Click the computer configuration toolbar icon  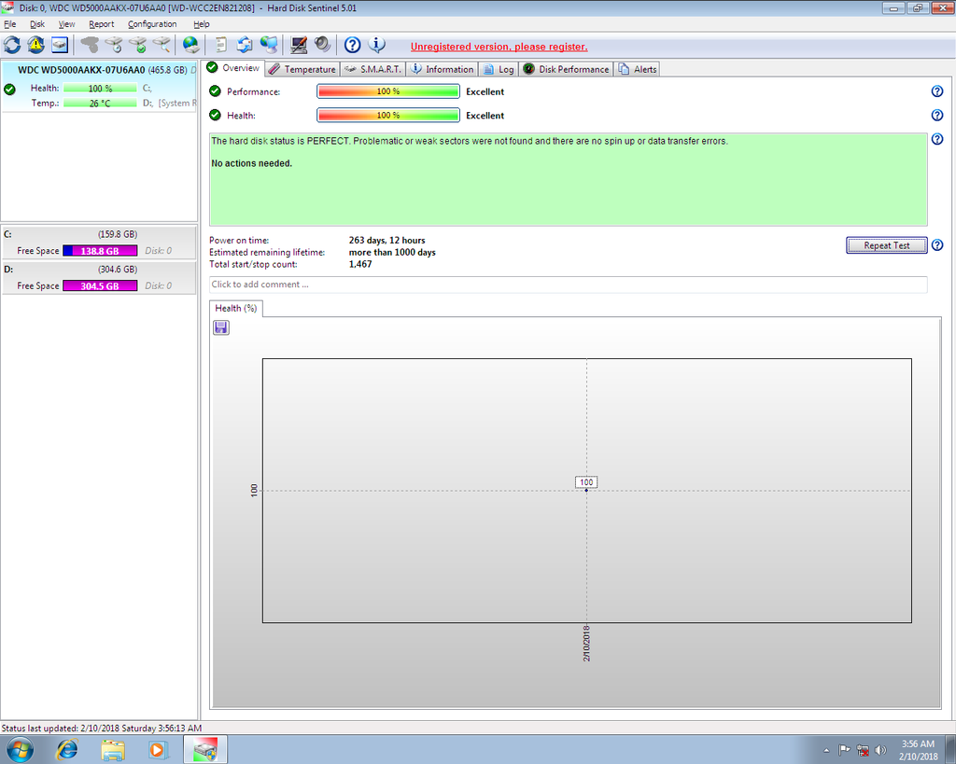[x=299, y=45]
